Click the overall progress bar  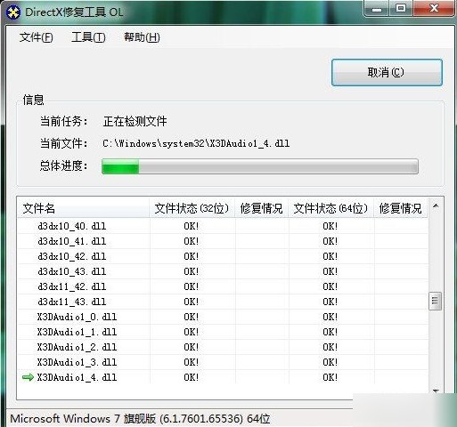pyautogui.click(x=260, y=166)
